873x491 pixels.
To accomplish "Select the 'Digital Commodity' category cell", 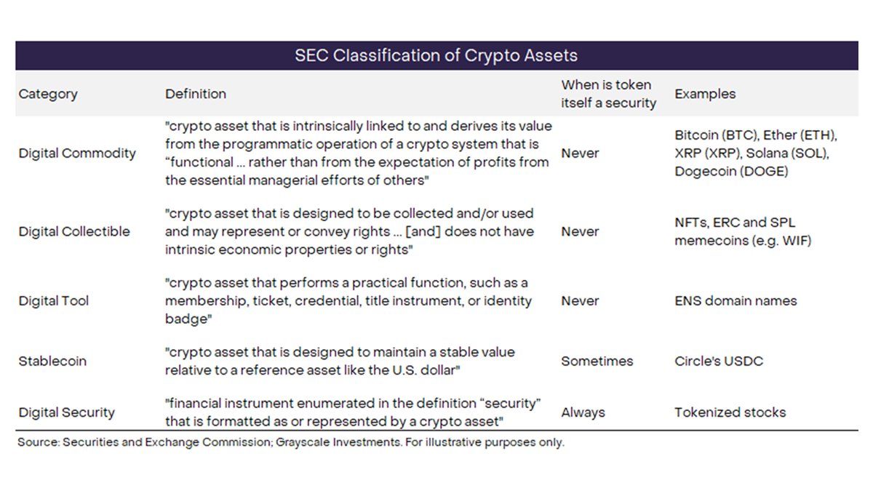I will 77,153.
